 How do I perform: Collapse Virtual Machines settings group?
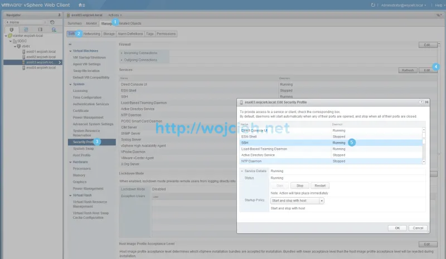click(x=70, y=51)
